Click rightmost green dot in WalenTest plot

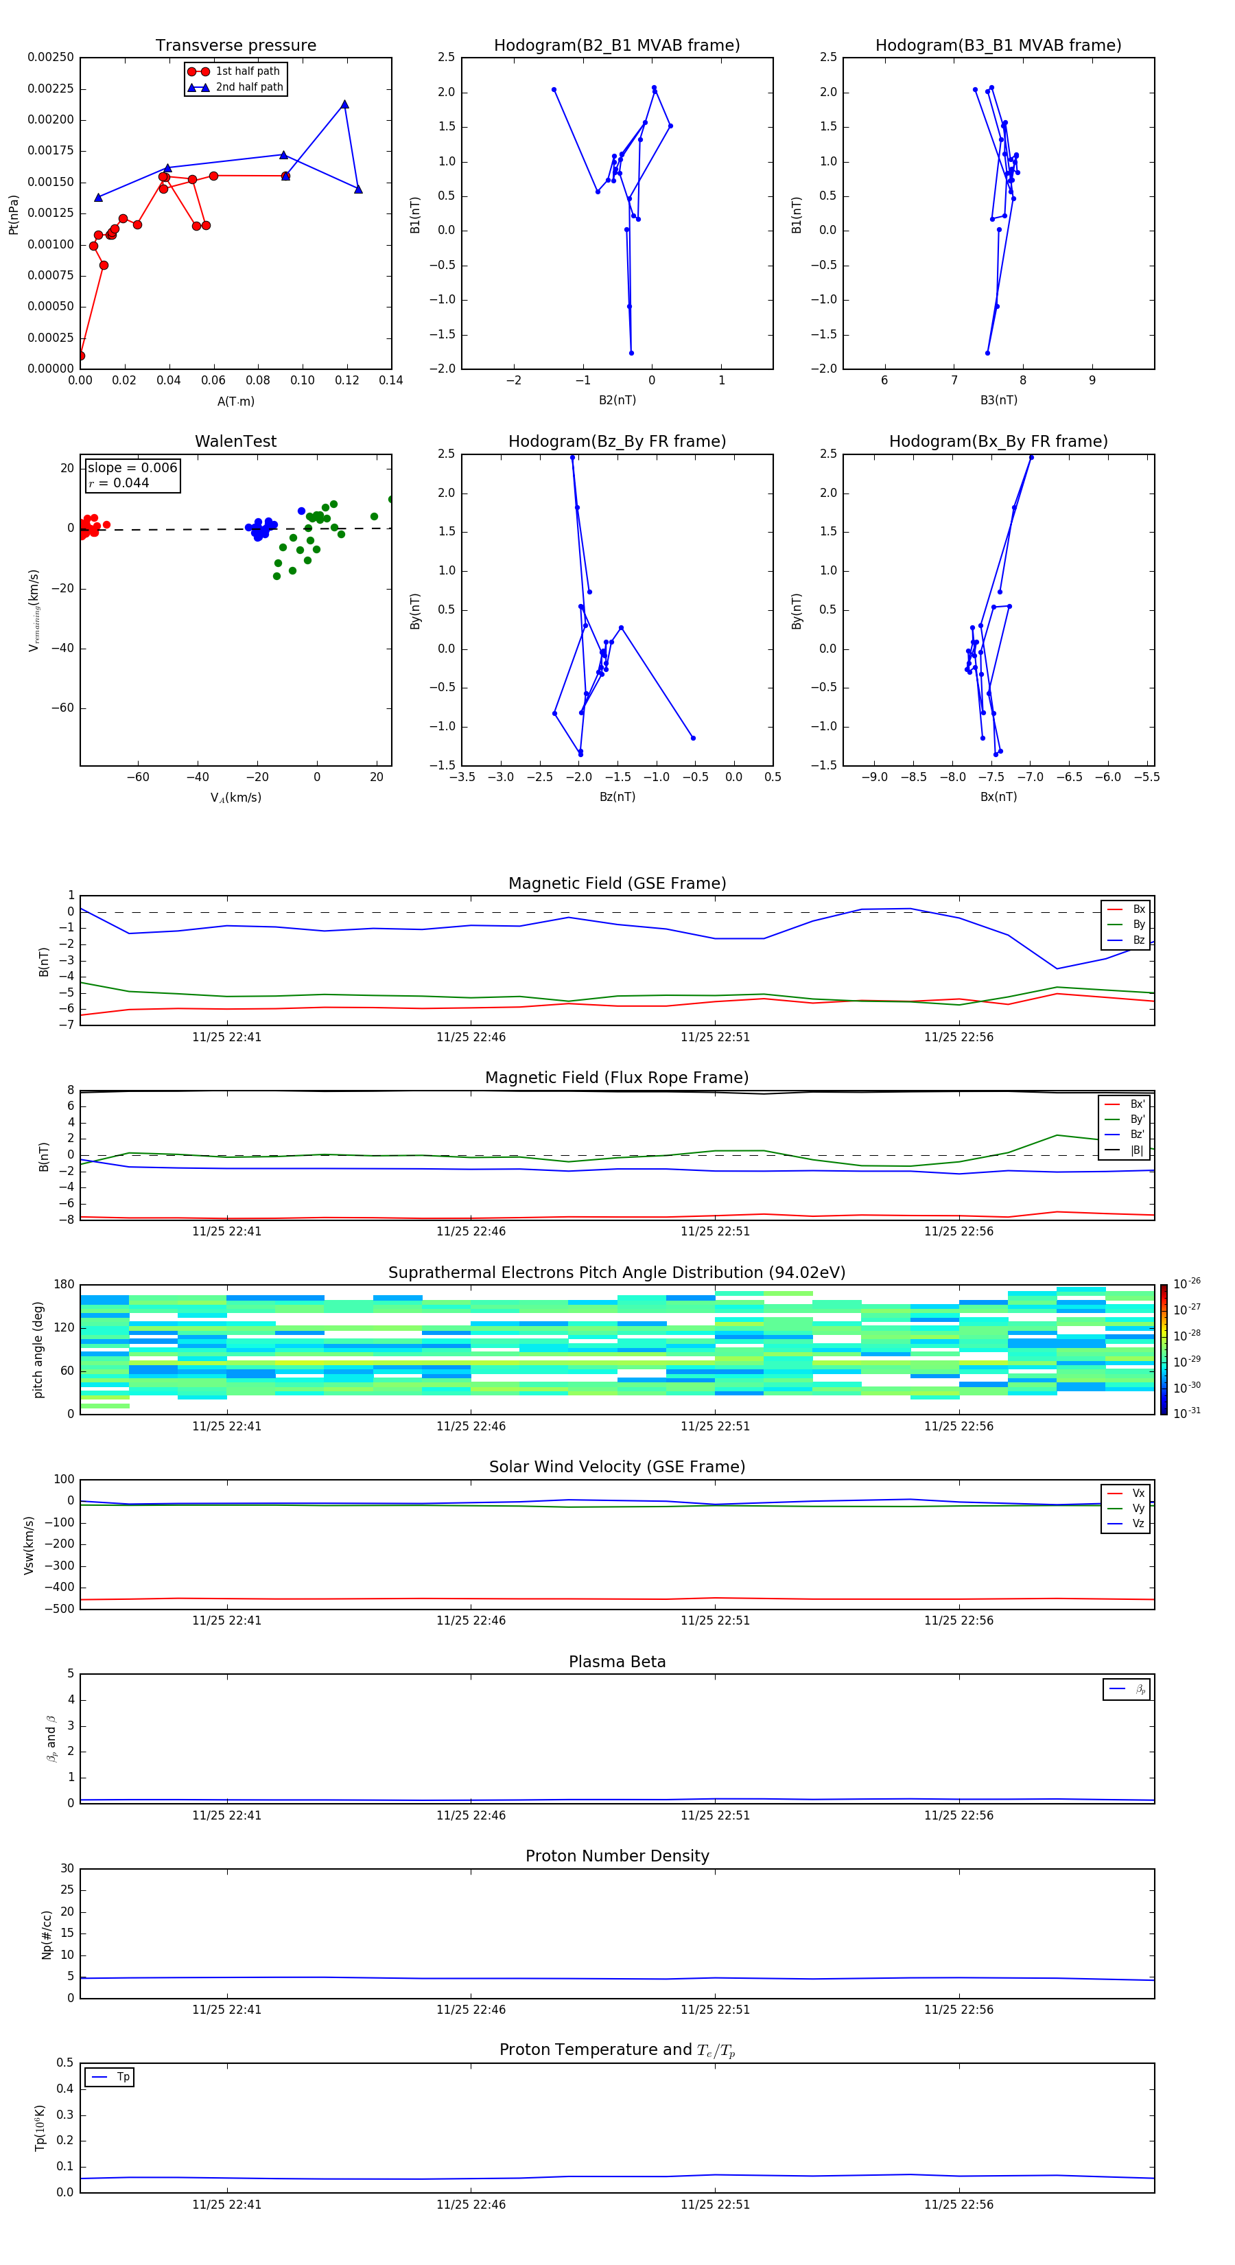(390, 500)
